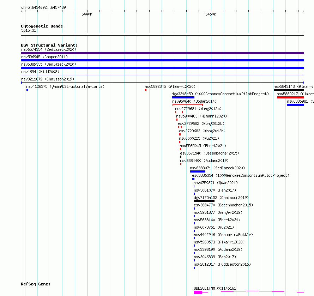Select nsv3384400 (Audano2019) label

click(204, 161)
